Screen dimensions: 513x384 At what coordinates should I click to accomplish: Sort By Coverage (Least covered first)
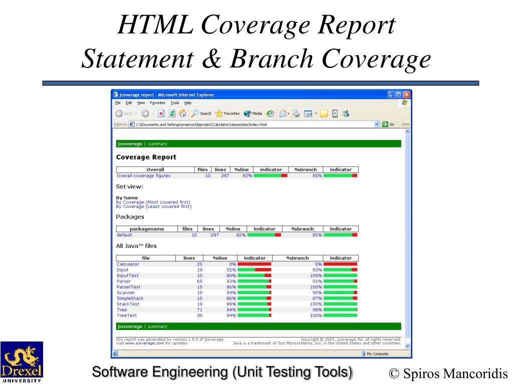[154, 206]
